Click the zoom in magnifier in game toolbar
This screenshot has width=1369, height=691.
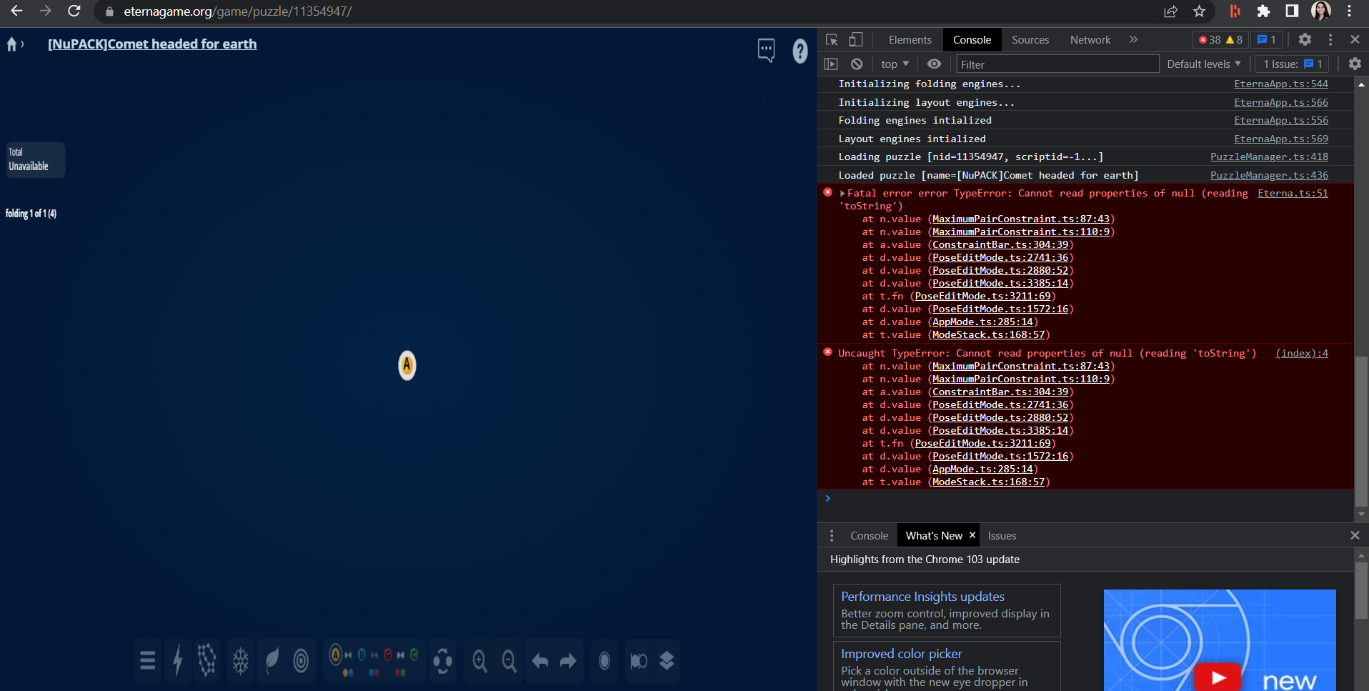point(479,661)
